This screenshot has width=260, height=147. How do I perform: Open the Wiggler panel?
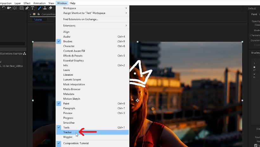93,137
